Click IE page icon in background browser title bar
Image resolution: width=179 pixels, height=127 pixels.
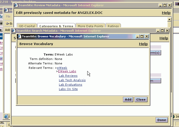coord(6,10)
